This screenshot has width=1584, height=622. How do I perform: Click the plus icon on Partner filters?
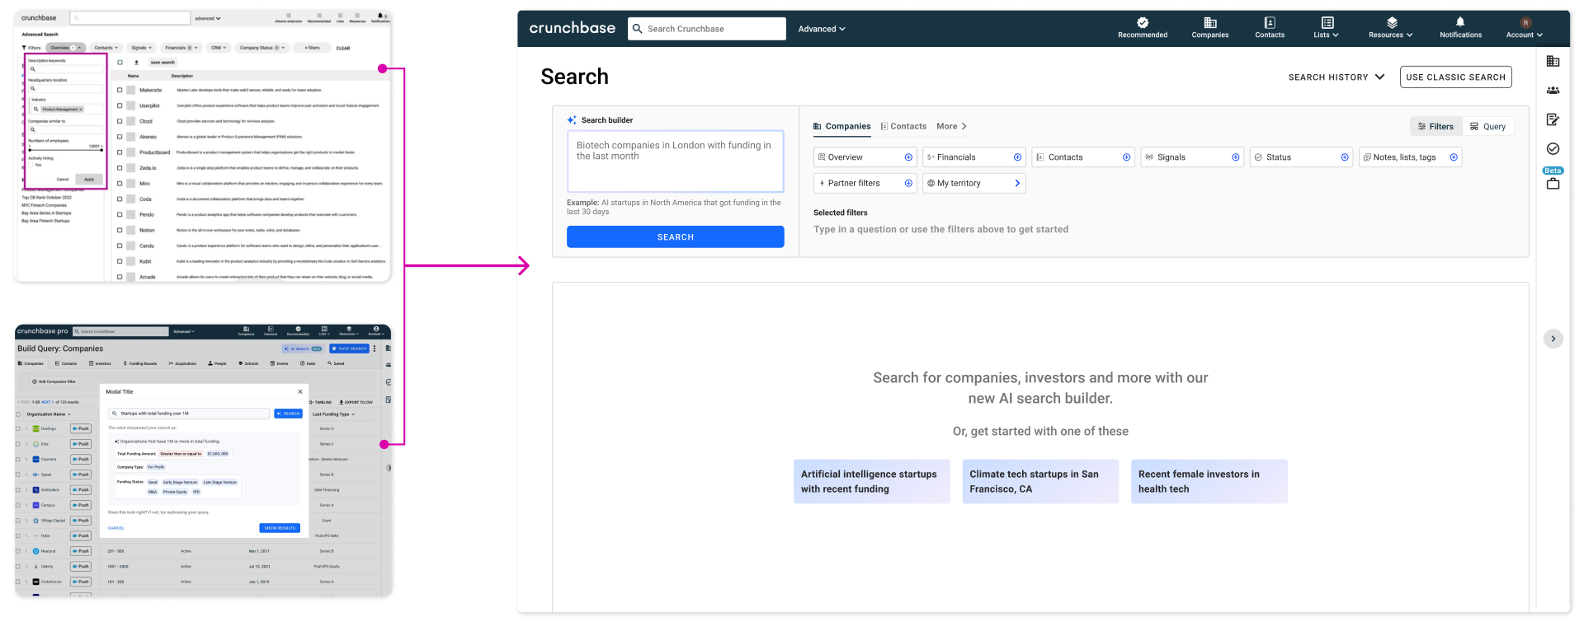tap(908, 184)
